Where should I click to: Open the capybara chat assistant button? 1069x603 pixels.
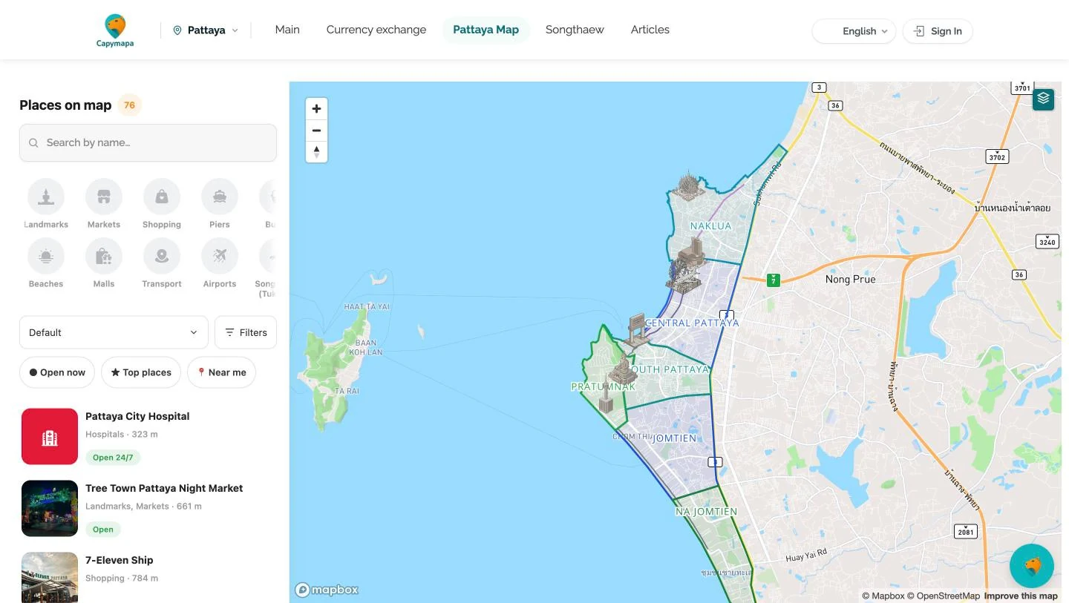(1032, 566)
